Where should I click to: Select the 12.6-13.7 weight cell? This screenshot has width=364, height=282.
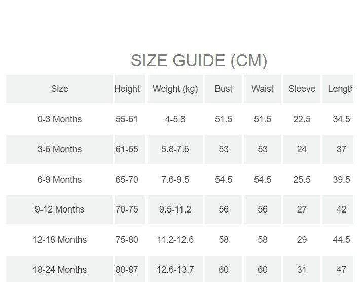pyautogui.click(x=175, y=270)
